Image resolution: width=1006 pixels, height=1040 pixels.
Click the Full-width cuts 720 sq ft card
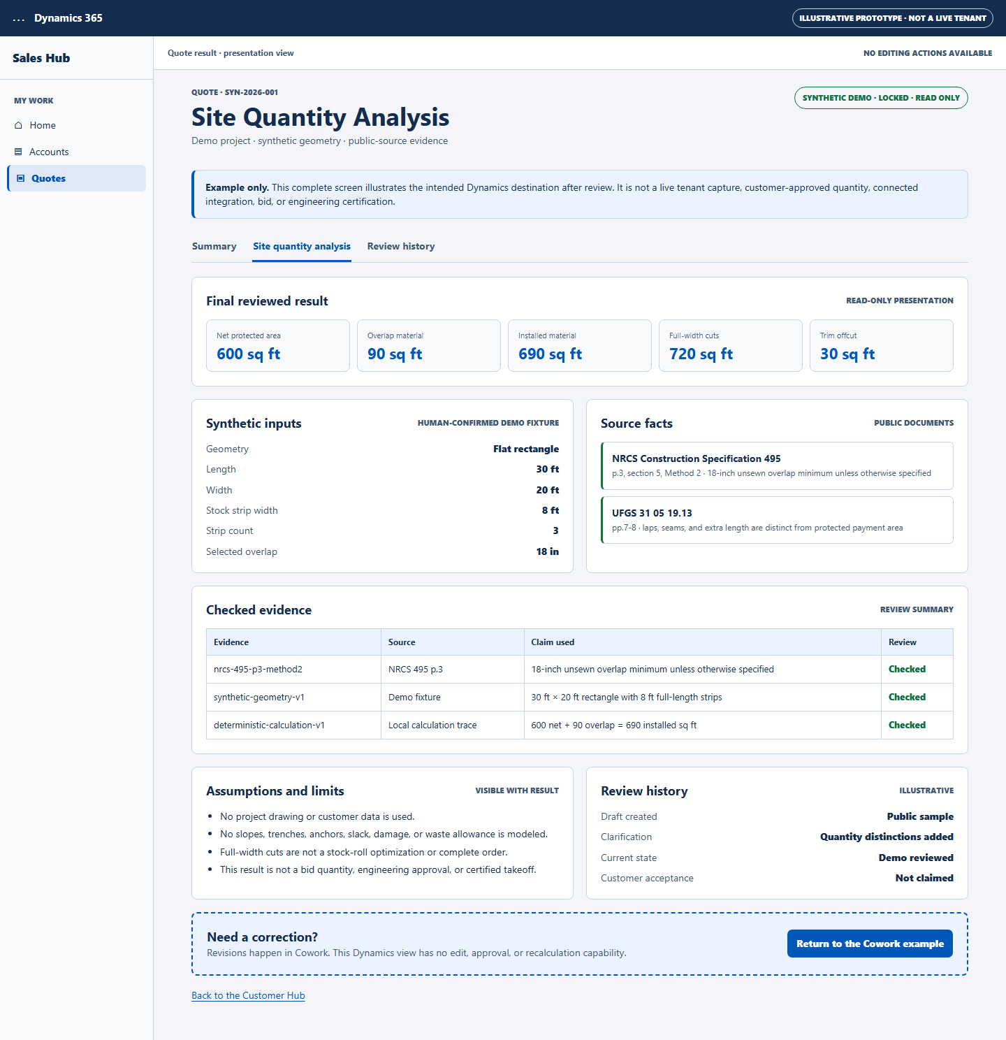pyautogui.click(x=731, y=345)
